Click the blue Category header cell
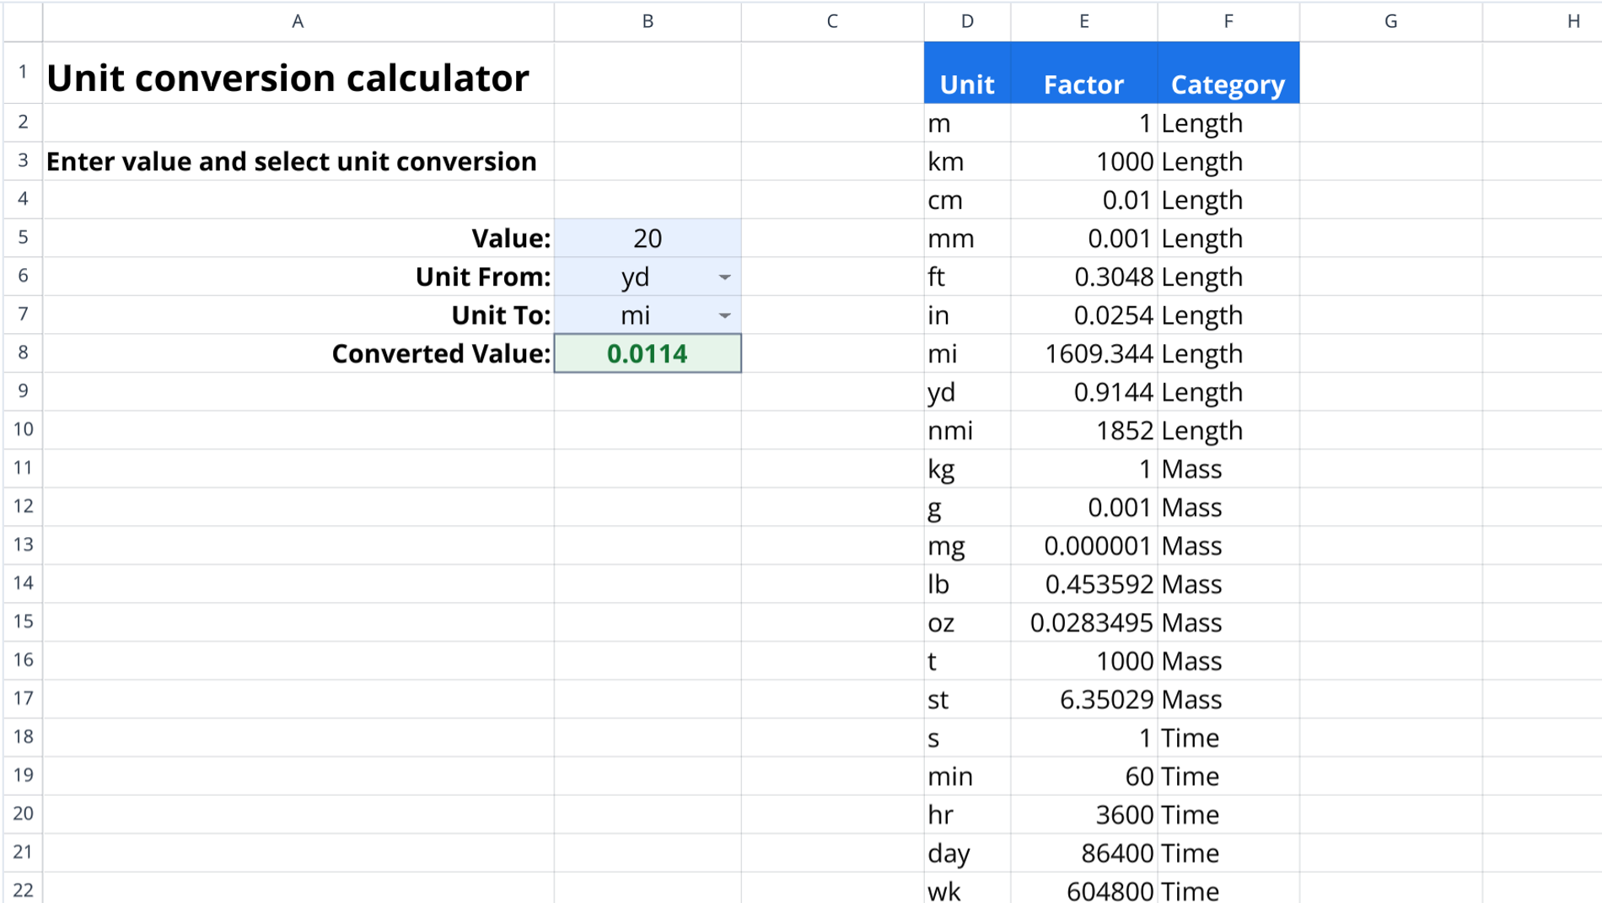1602x903 pixels. point(1228,73)
